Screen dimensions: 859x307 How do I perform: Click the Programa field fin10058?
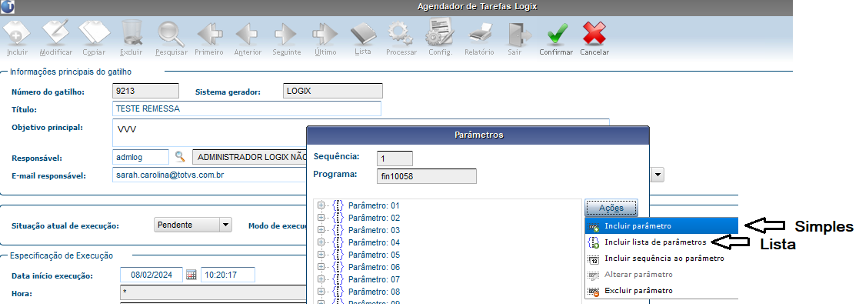[427, 176]
